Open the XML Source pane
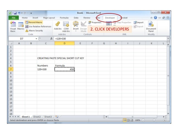178x134 pixels. coord(109,23)
